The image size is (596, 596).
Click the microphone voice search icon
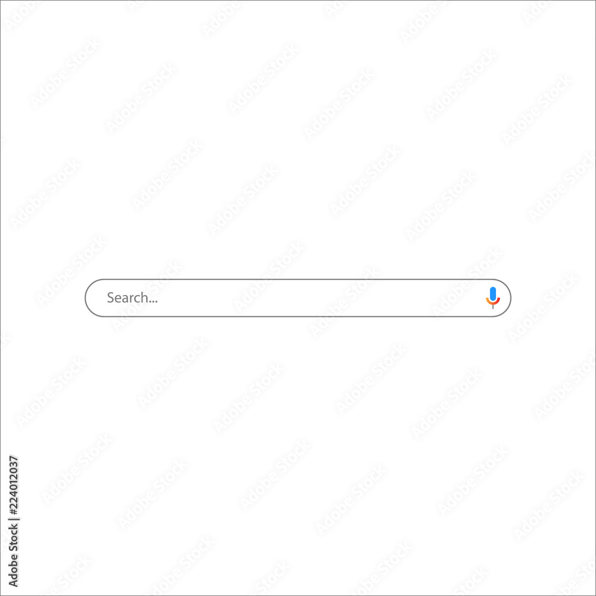coord(493,297)
